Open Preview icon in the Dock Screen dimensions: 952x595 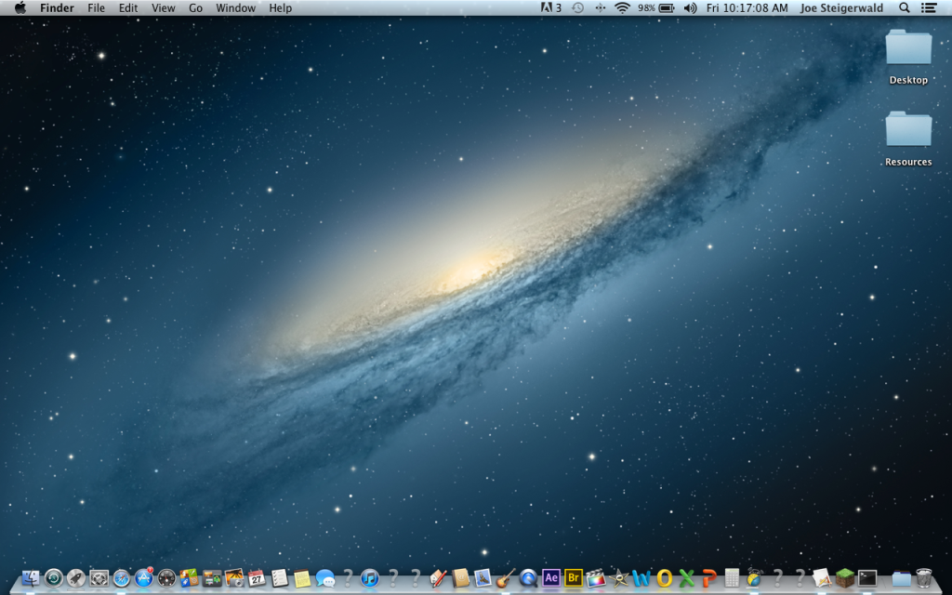[483, 578]
